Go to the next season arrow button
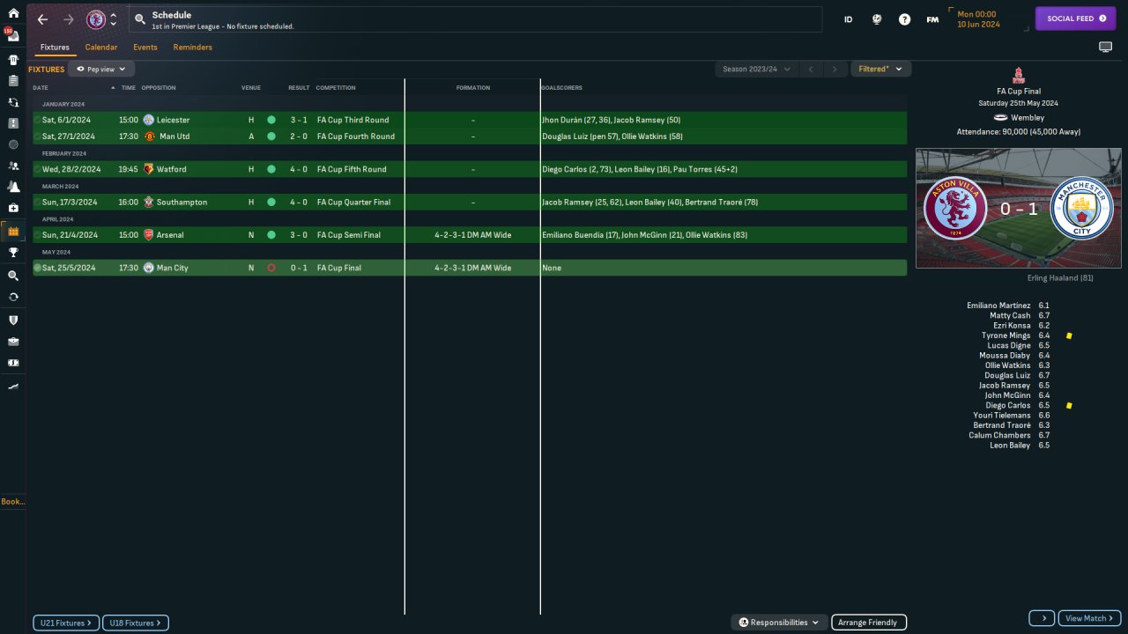The height and width of the screenshot is (634, 1128). click(x=835, y=69)
